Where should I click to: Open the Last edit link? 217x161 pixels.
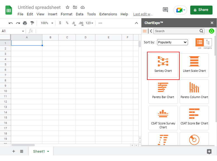143,14
